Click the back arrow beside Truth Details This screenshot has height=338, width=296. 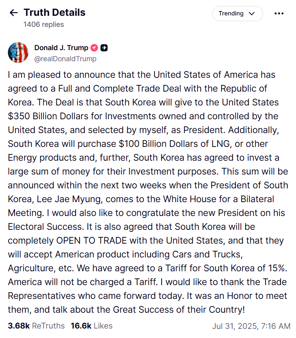pos(14,13)
